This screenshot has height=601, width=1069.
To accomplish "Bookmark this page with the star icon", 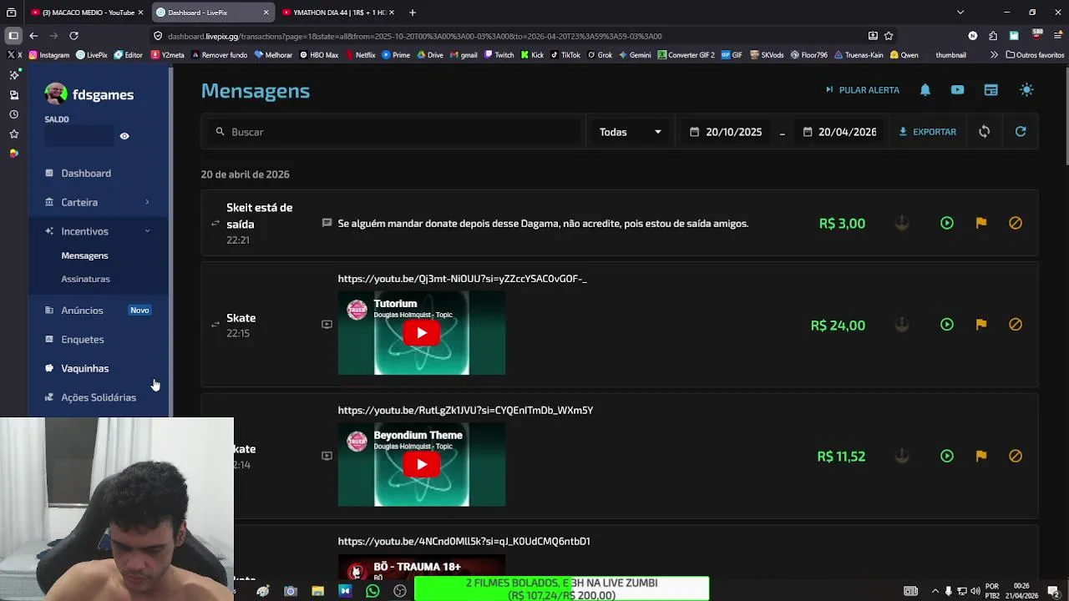I will click(x=889, y=36).
